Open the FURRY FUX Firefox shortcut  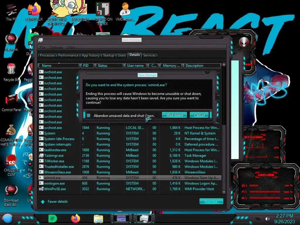point(34,12)
